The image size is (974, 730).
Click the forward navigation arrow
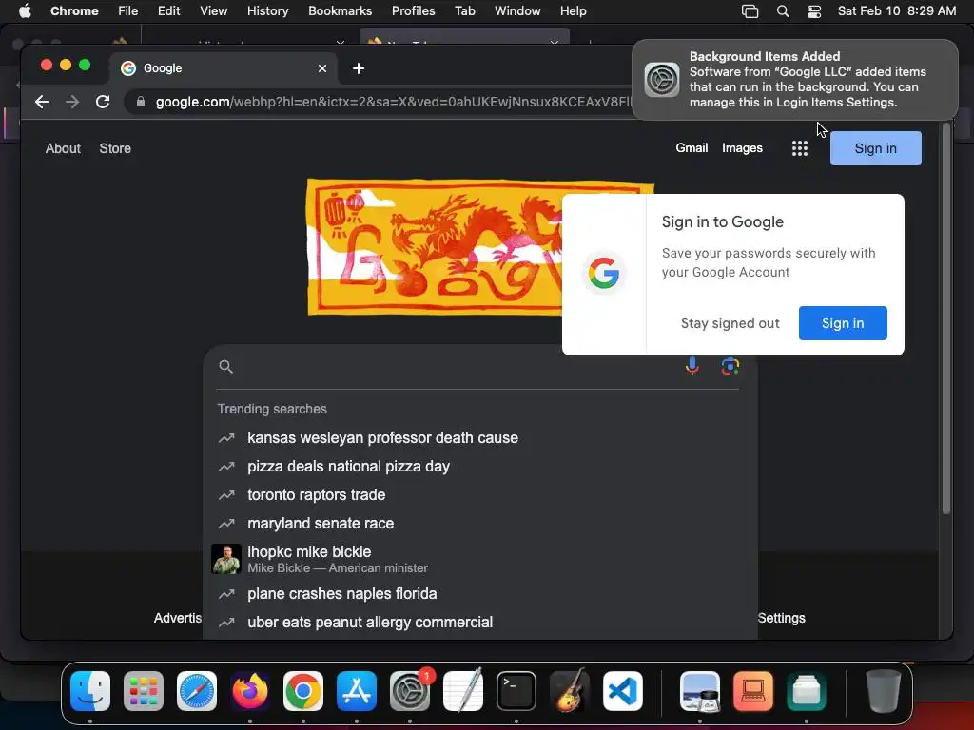pos(72,102)
